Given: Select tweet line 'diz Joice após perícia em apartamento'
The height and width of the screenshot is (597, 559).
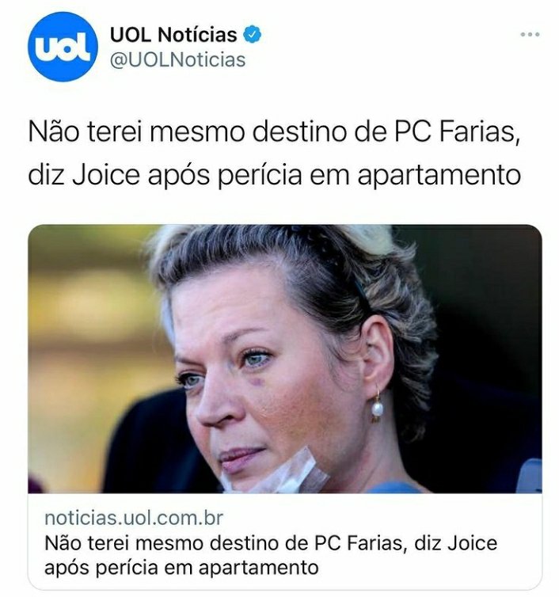Looking at the screenshot, I should (x=275, y=175).
